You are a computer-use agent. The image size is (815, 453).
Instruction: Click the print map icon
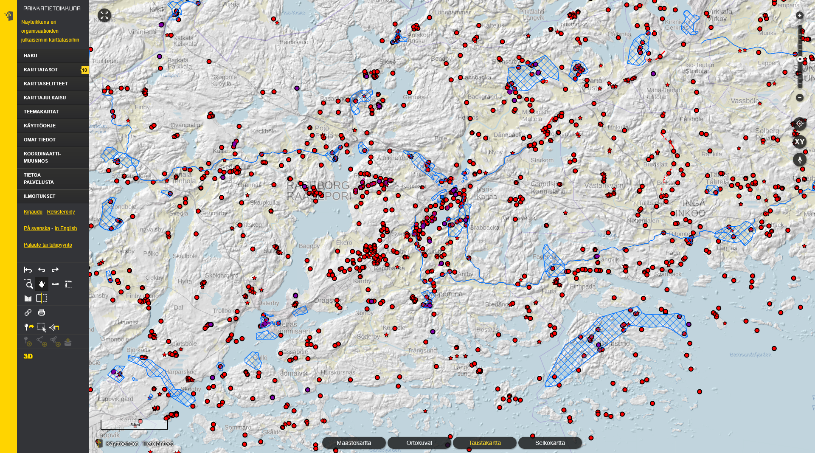42,312
